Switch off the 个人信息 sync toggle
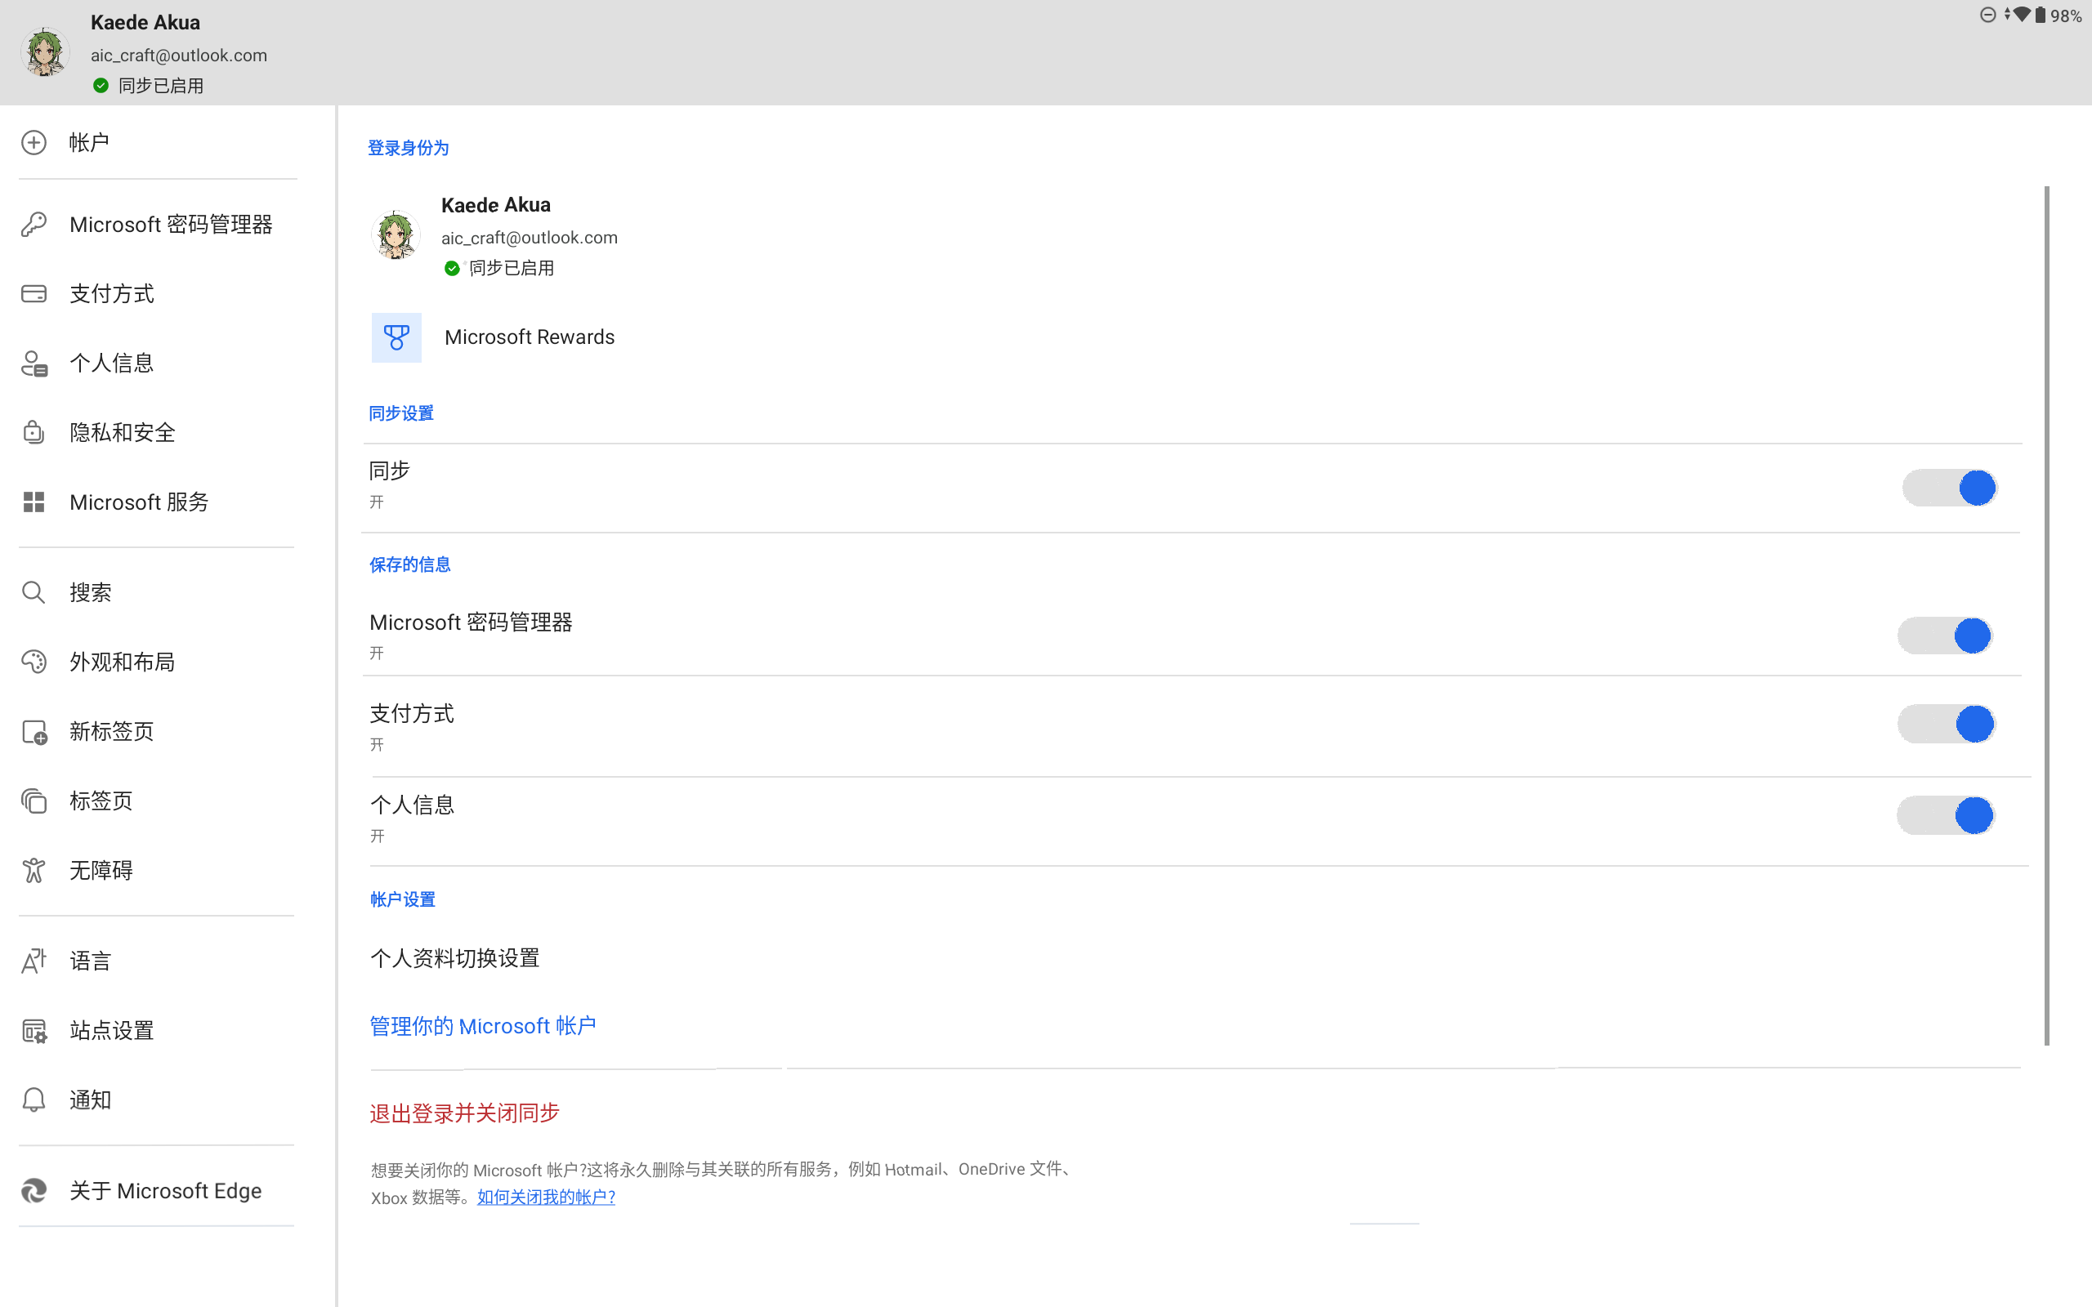 (x=1945, y=816)
